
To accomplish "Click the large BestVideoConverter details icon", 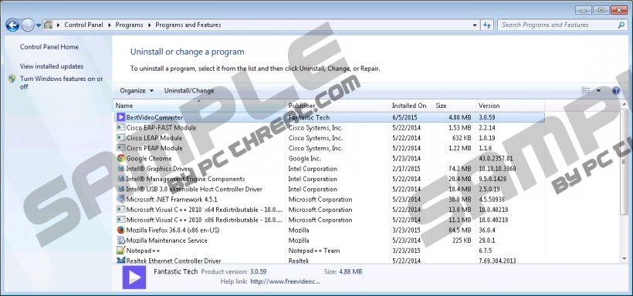I will pos(134,277).
